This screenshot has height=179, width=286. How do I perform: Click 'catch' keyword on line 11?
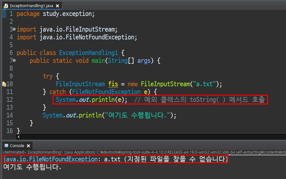57,92
